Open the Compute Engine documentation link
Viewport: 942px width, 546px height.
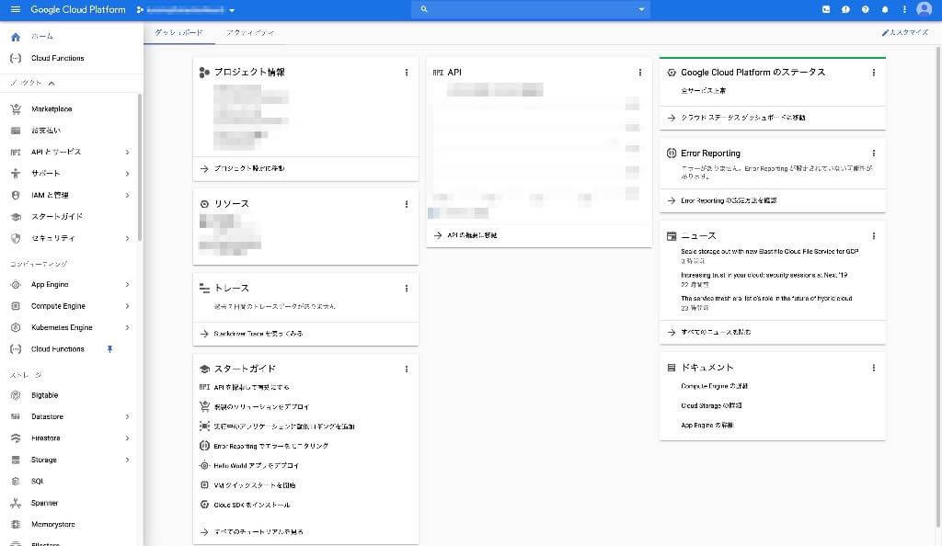[x=714, y=386]
